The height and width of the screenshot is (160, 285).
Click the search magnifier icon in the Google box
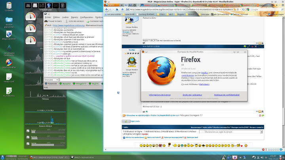point(282,9)
